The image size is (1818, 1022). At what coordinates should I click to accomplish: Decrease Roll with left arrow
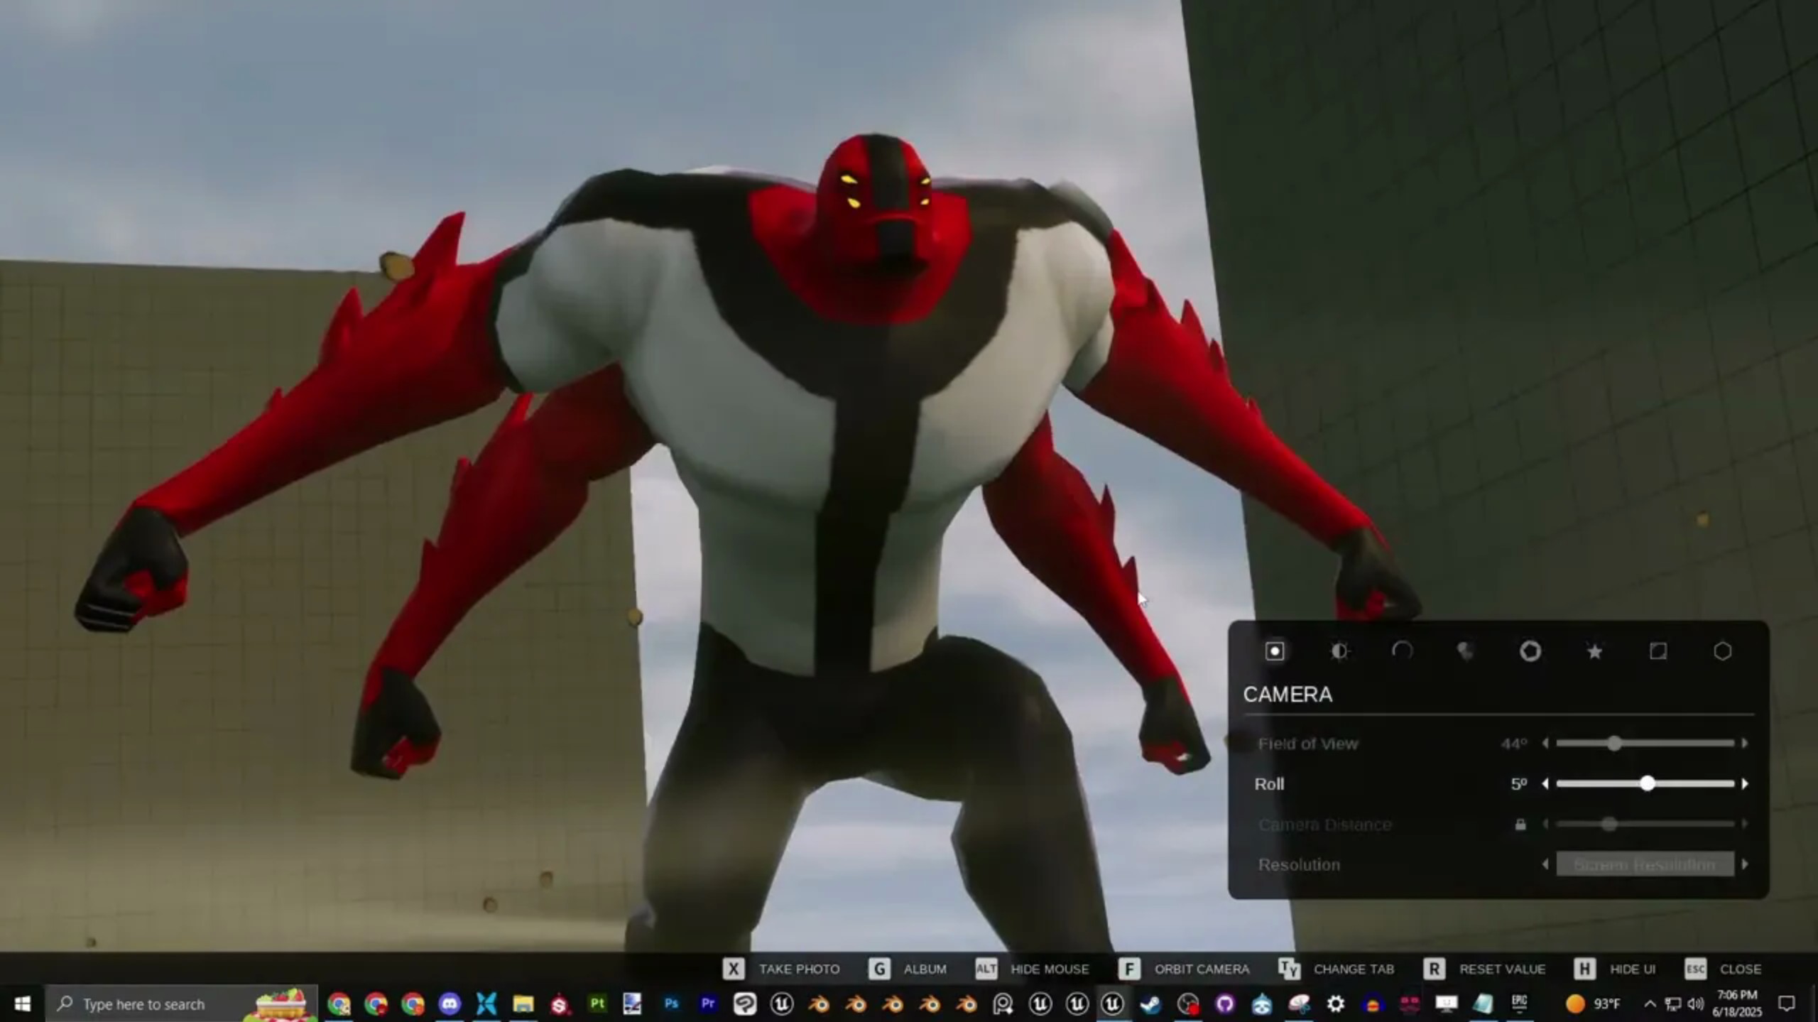click(1545, 784)
